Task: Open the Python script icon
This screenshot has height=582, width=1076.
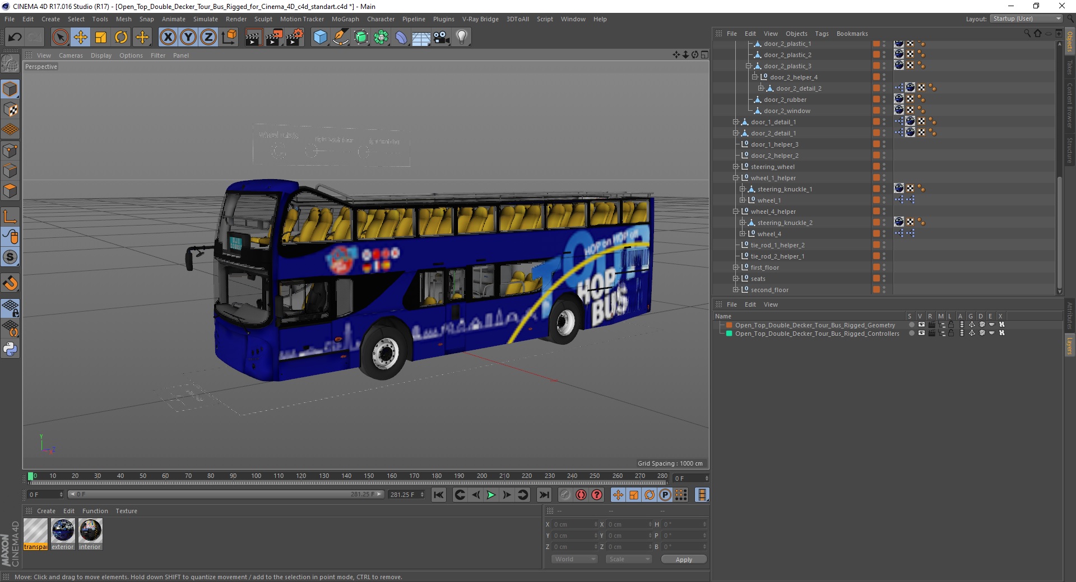Action: click(10, 349)
